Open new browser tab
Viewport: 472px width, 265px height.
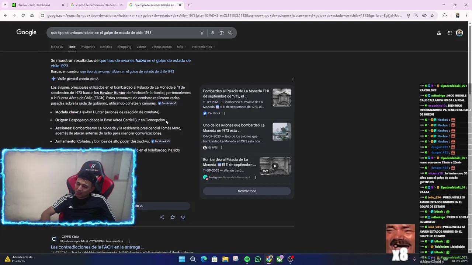(188, 5)
